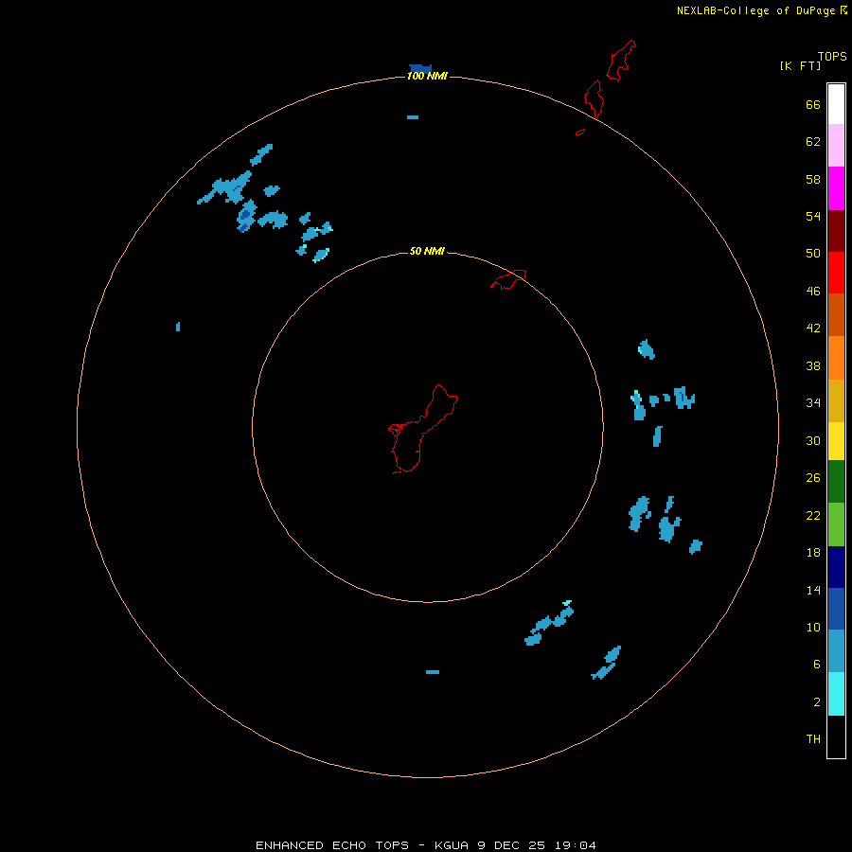Click the dark red band near 54
This screenshot has width=852, height=852.
[x=836, y=231]
